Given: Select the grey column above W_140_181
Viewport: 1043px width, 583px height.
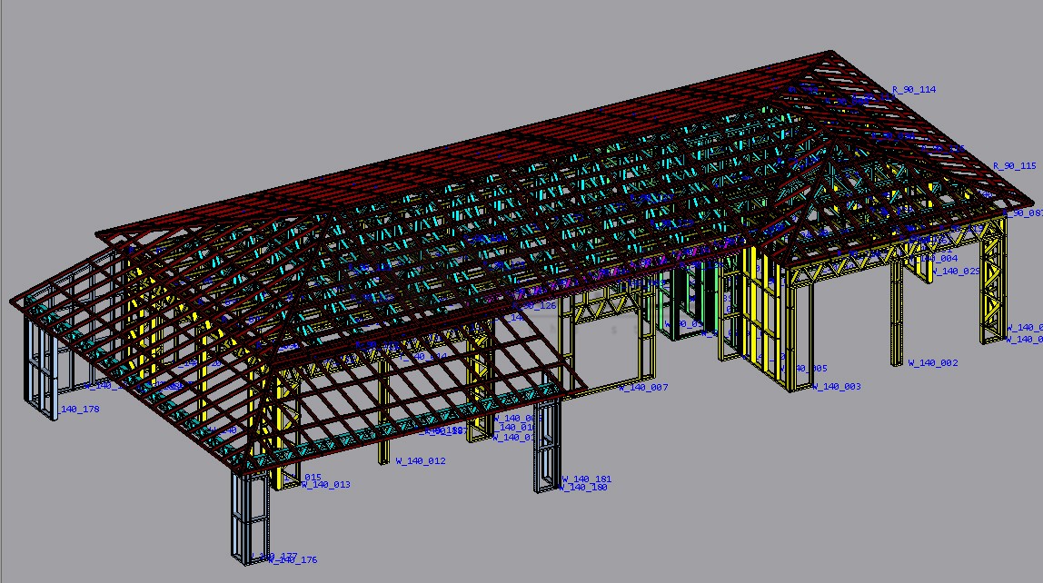Looking at the screenshot, I should (x=546, y=445).
